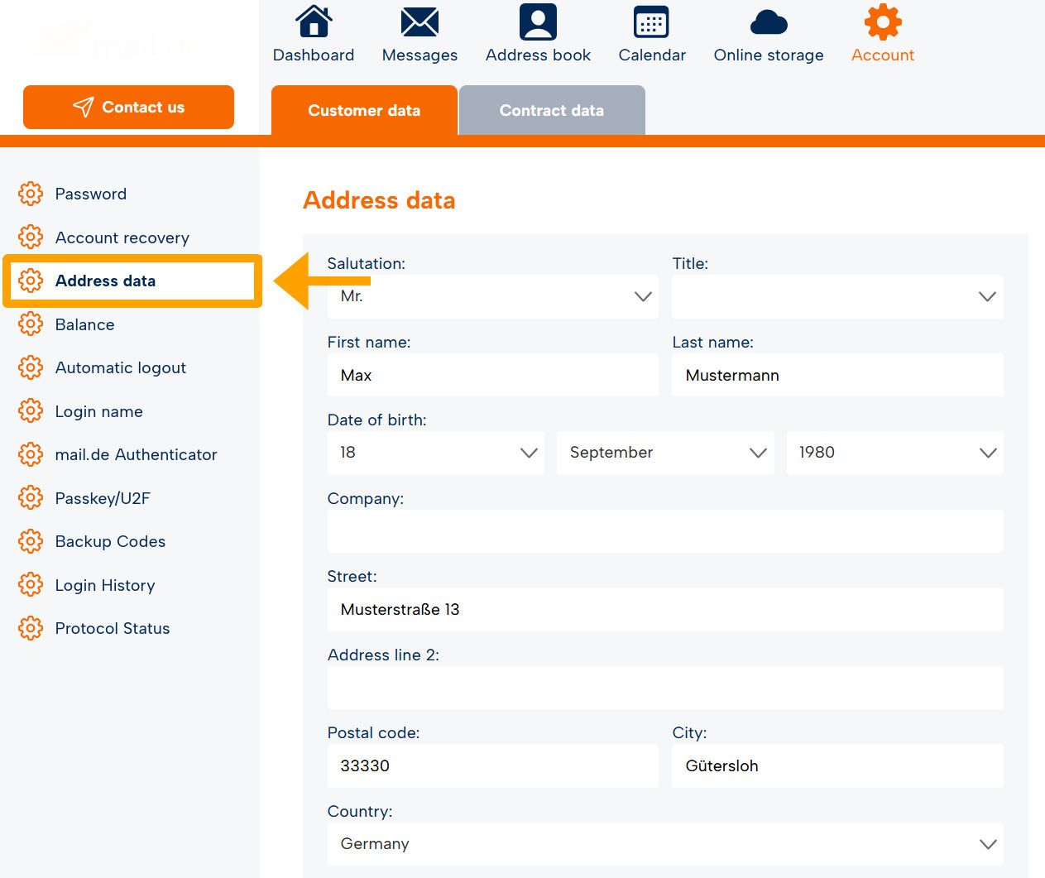This screenshot has height=878, width=1045.
Task: Click the gear icon beside Balance
Action: (x=31, y=324)
